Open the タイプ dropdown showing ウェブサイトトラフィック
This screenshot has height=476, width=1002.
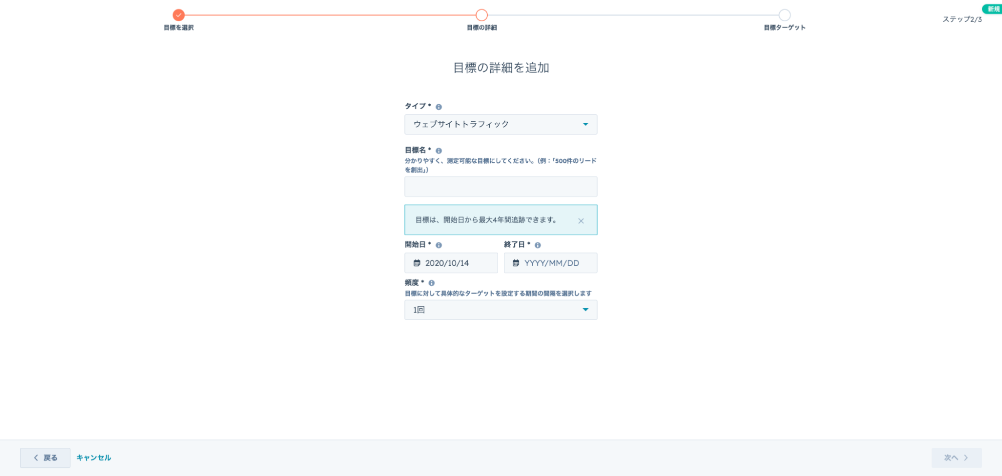pyautogui.click(x=500, y=124)
